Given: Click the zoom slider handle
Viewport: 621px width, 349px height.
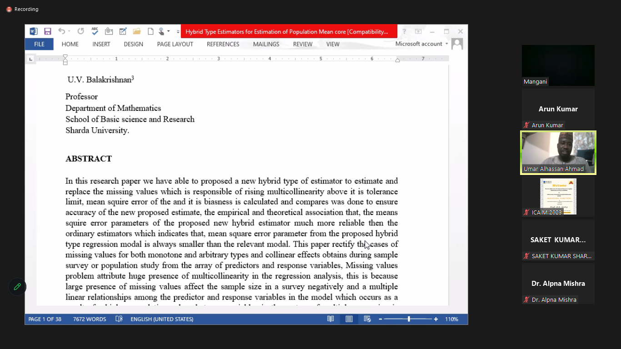Looking at the screenshot, I should [x=409, y=319].
